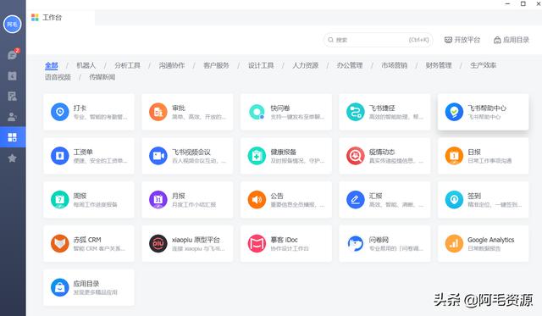Open 飞书帮助中心 help center icon
Screen dimensions: 542x316
(454, 112)
